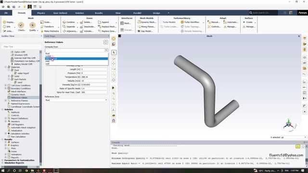Click the outline view vertical scrollbar
The height and width of the screenshot is (173, 308).
click(40, 108)
